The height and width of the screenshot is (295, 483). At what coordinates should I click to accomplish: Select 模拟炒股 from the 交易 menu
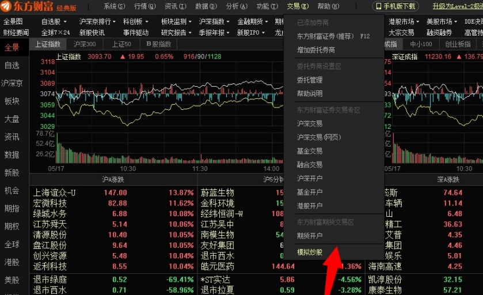pyautogui.click(x=310, y=252)
